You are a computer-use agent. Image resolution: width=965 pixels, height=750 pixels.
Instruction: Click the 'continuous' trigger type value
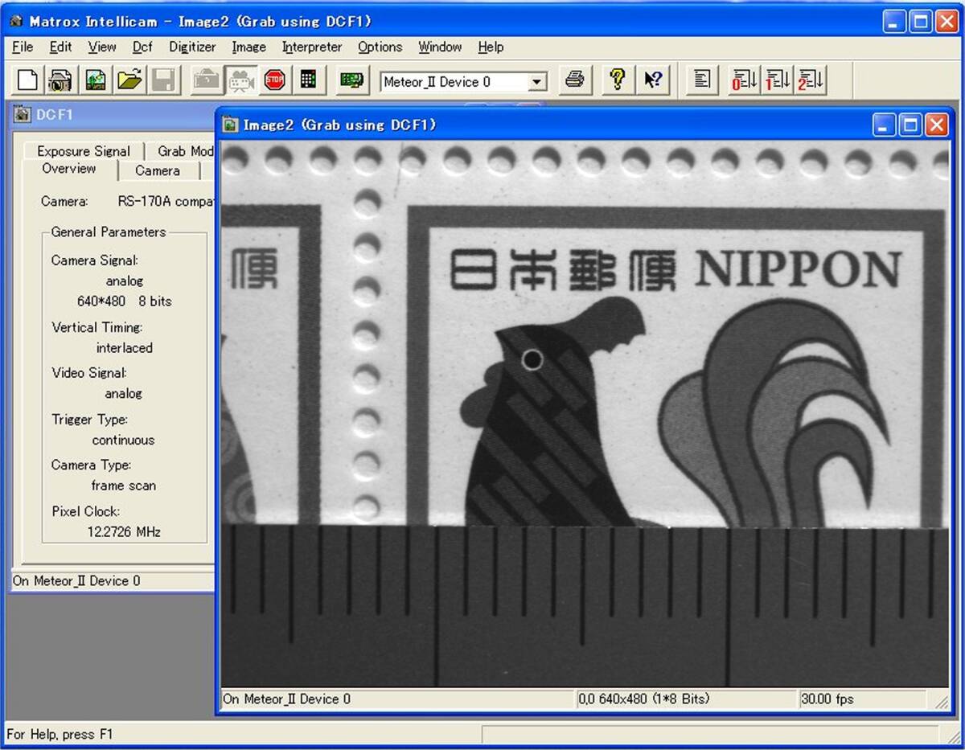(x=123, y=441)
